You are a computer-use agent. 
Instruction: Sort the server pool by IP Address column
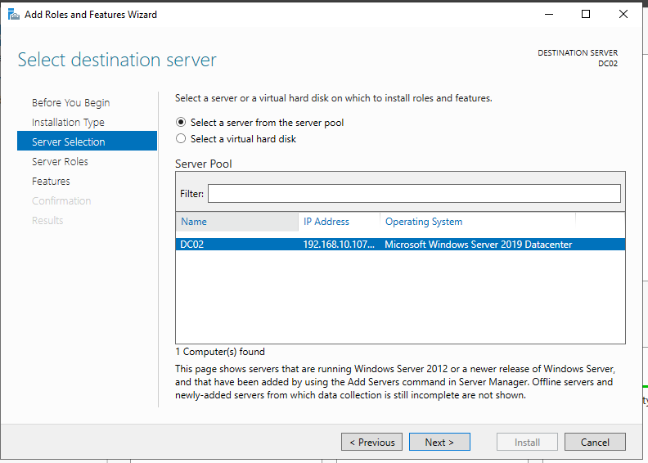click(339, 222)
